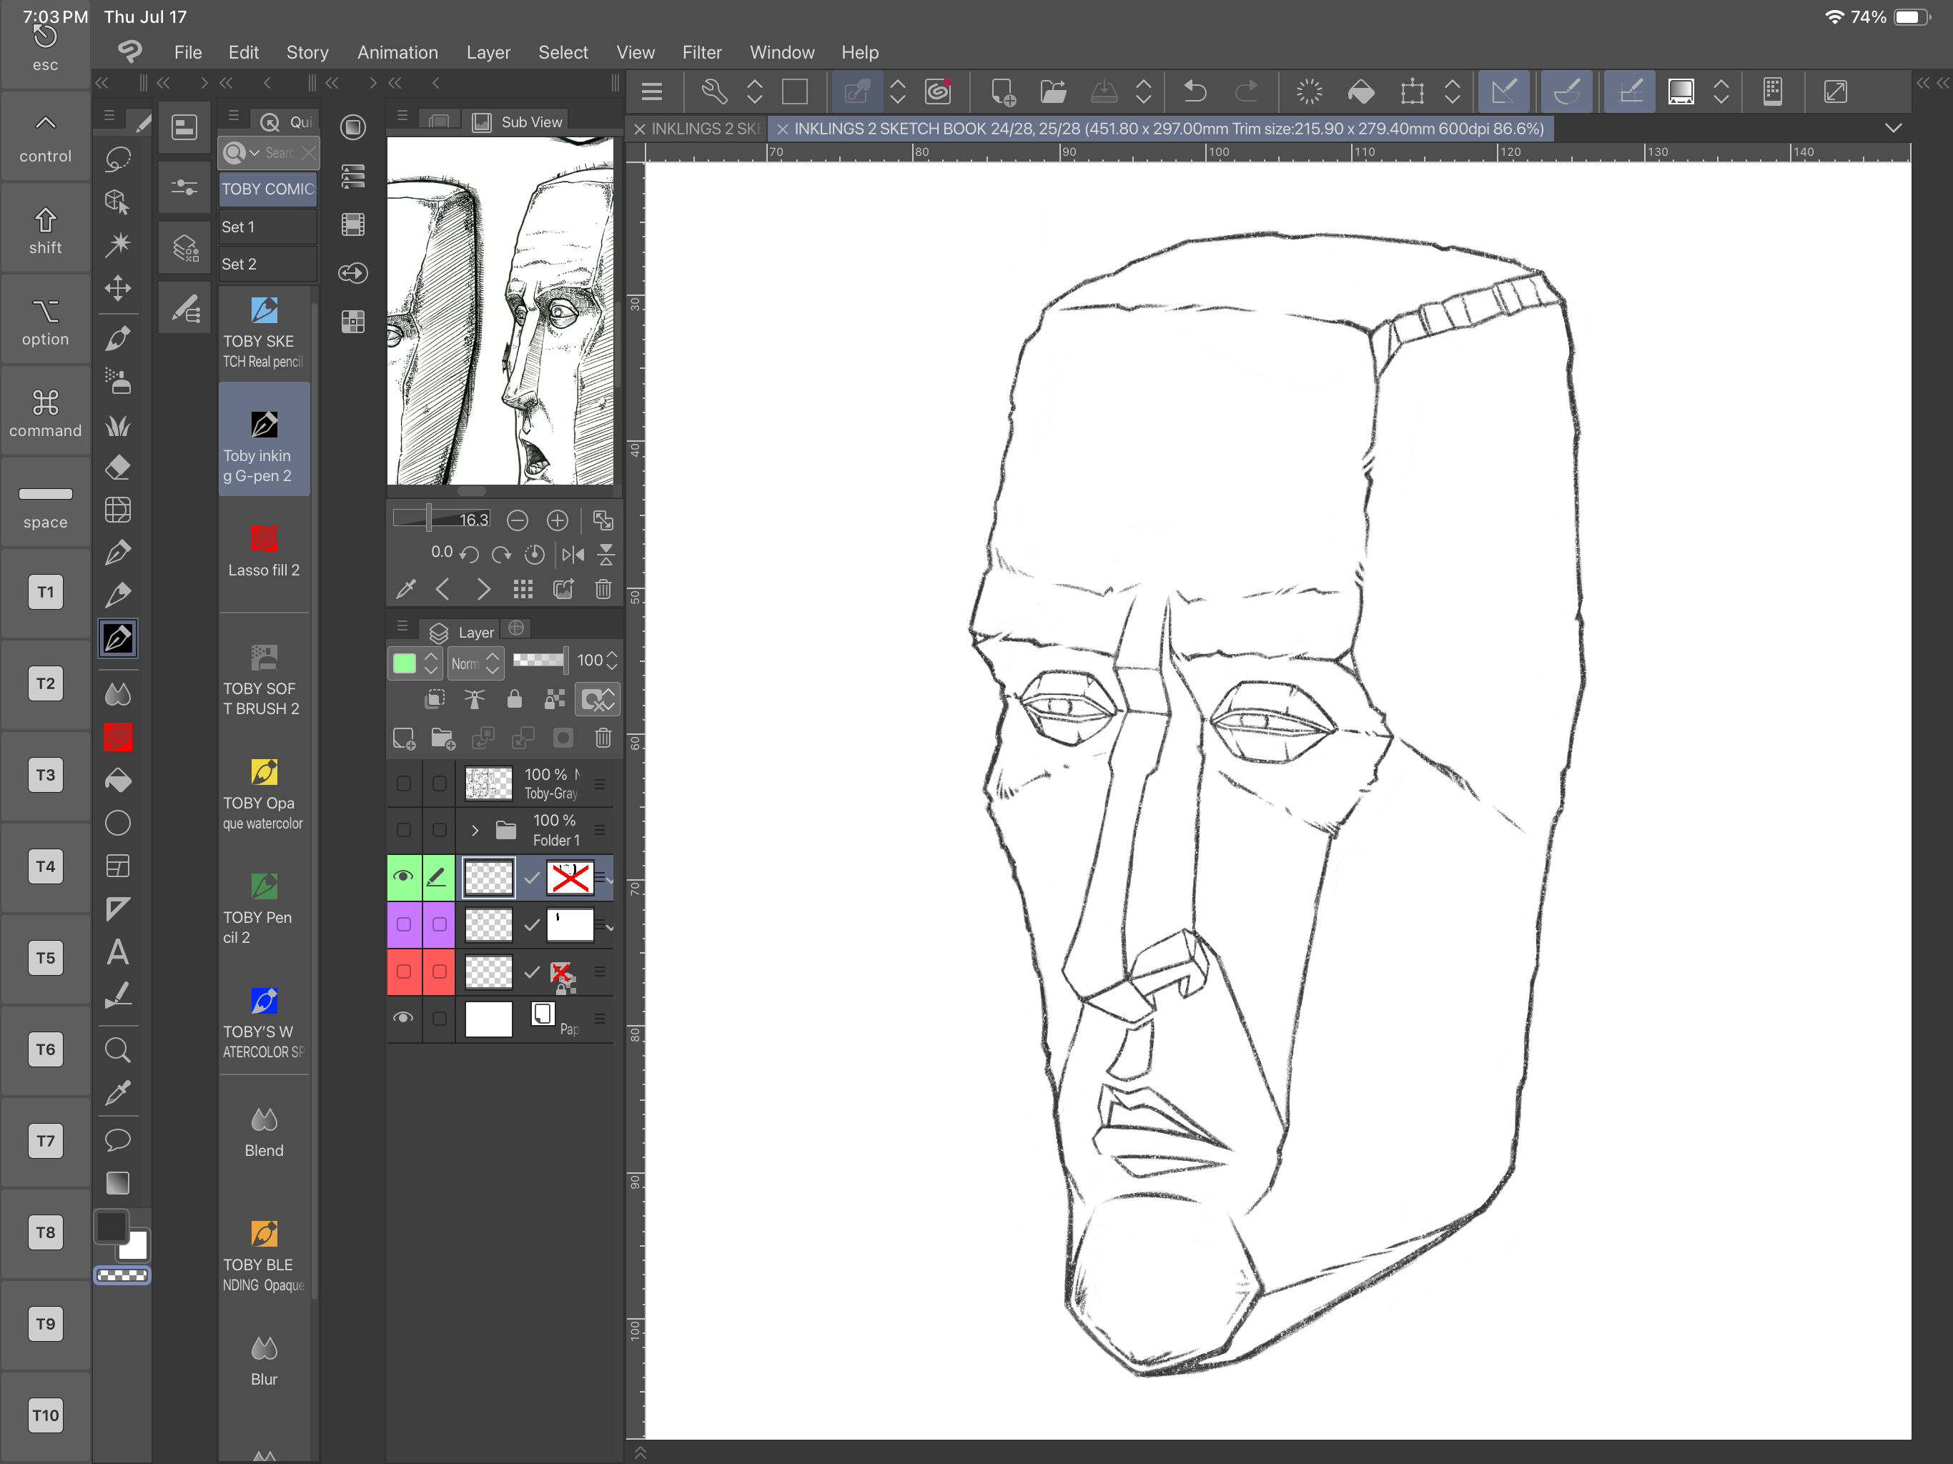Open the File menu
Image resolution: width=1953 pixels, height=1464 pixels.
click(188, 53)
